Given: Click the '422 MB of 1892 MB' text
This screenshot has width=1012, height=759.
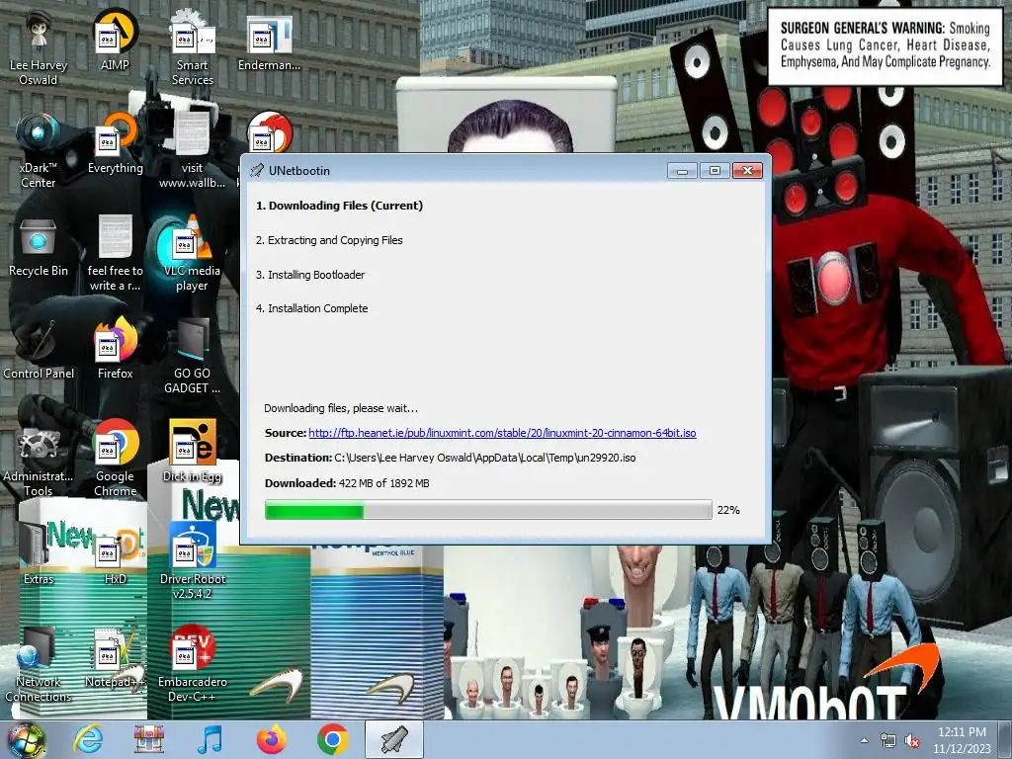Looking at the screenshot, I should (384, 483).
